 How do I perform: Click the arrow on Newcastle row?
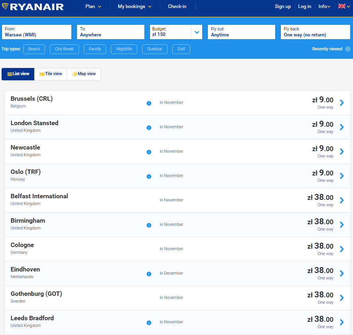342,152
